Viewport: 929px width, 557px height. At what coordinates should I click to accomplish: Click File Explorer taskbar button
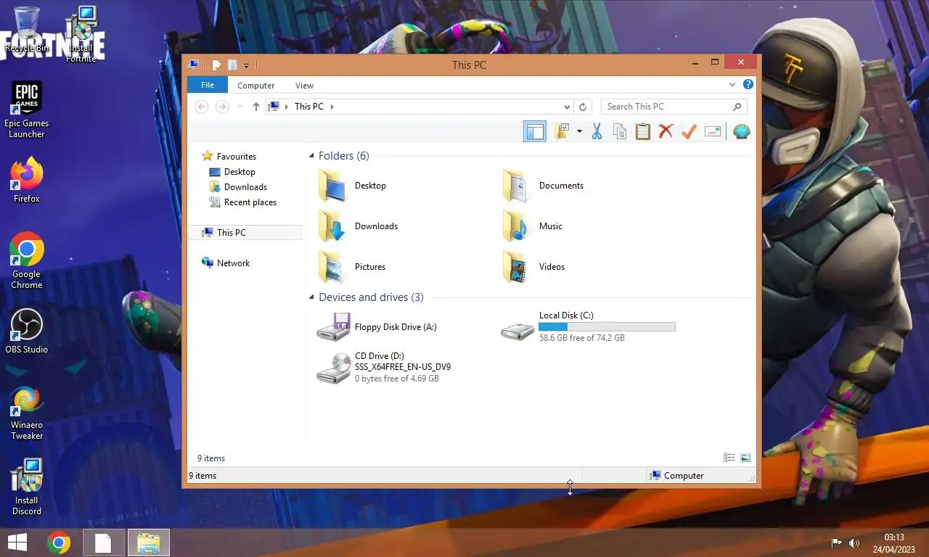pyautogui.click(x=149, y=542)
